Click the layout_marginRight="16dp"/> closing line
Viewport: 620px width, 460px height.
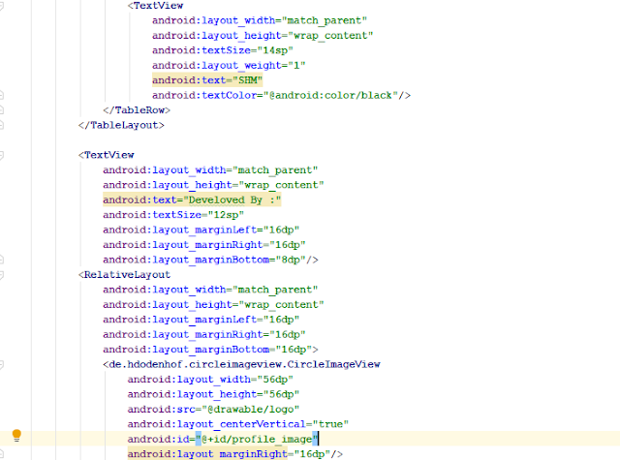pos(234,454)
